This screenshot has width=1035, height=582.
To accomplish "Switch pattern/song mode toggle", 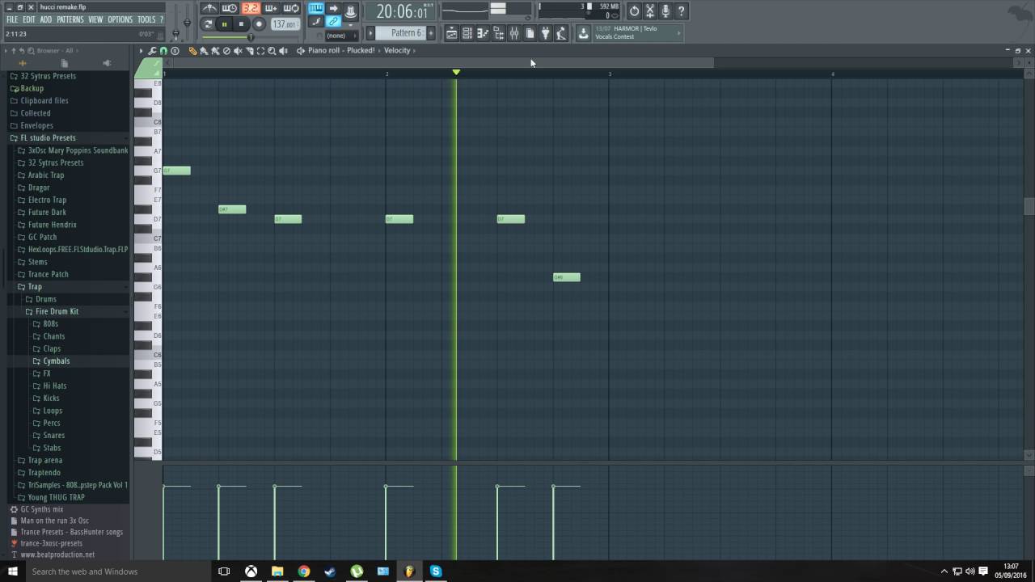I will pyautogui.click(x=208, y=24).
